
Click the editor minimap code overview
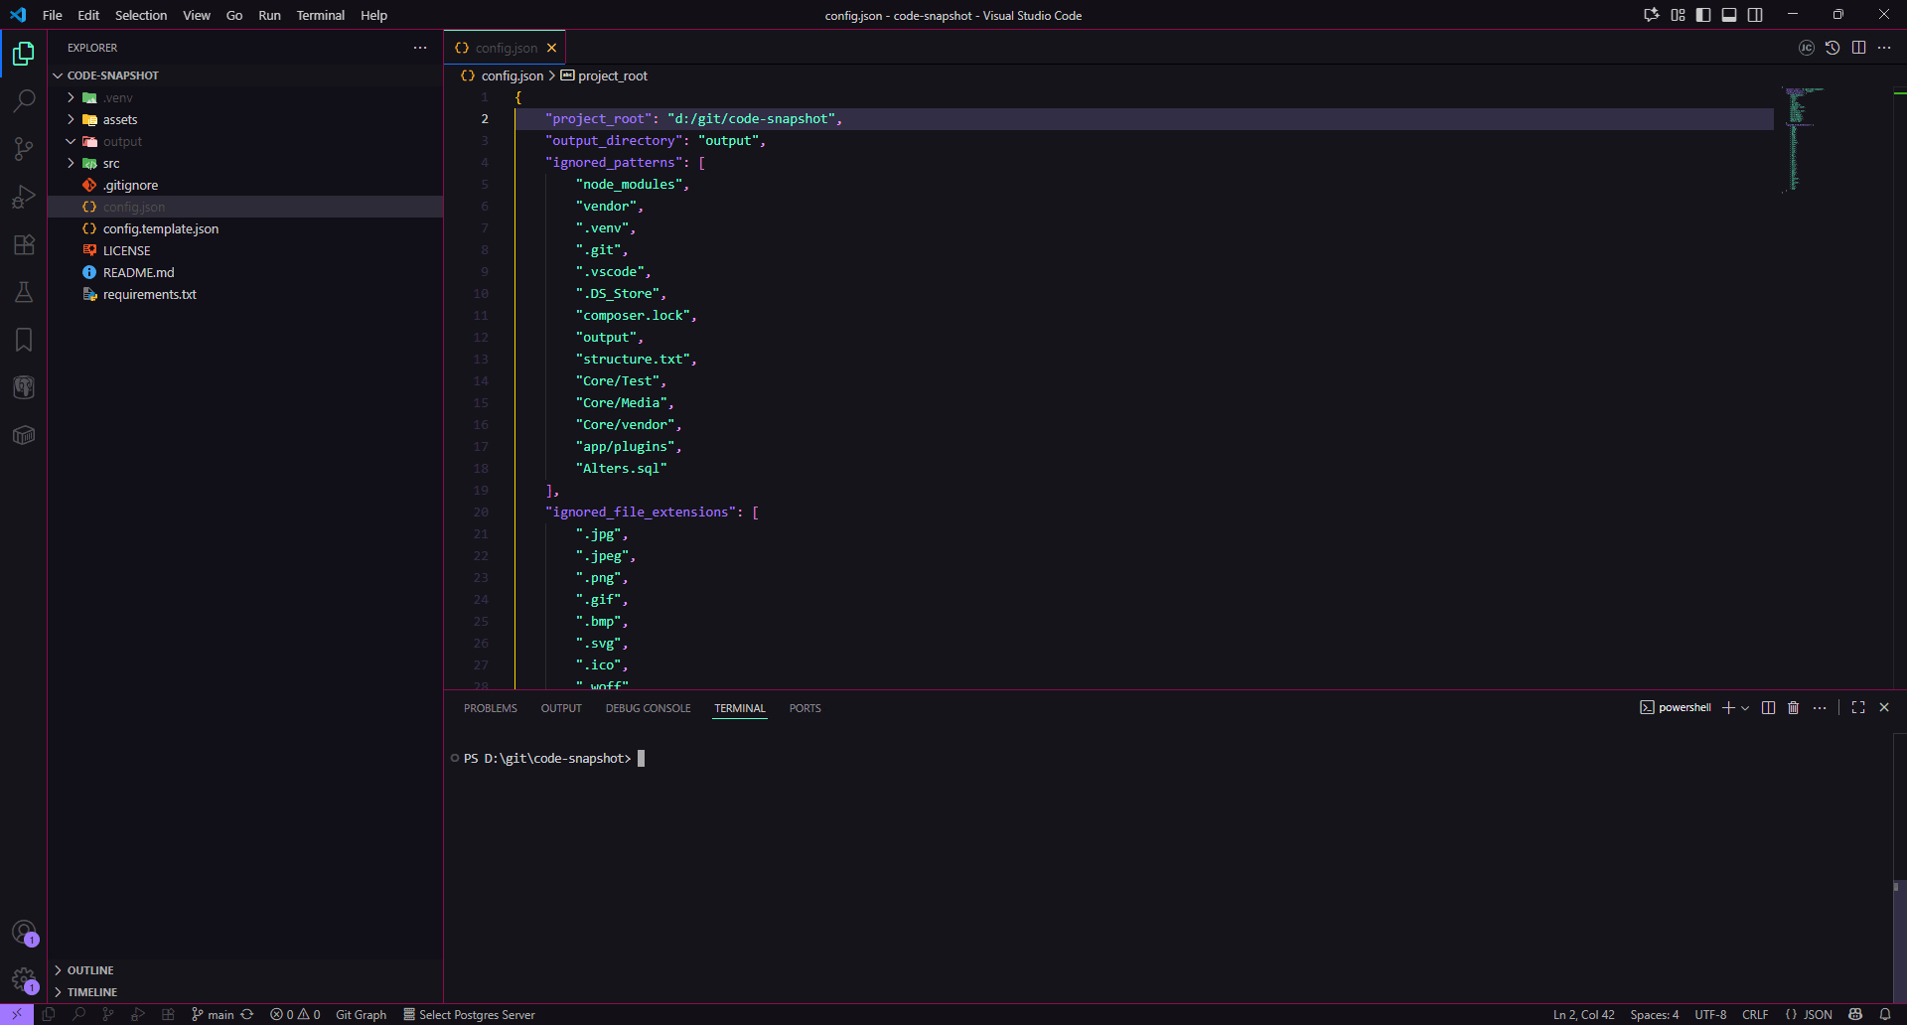pyautogui.click(x=1803, y=139)
